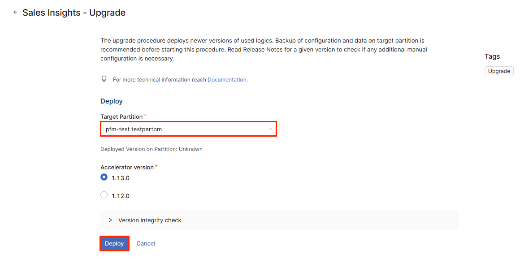Click the chevron beside Version integrity check
The image size is (524, 263).
110,220
